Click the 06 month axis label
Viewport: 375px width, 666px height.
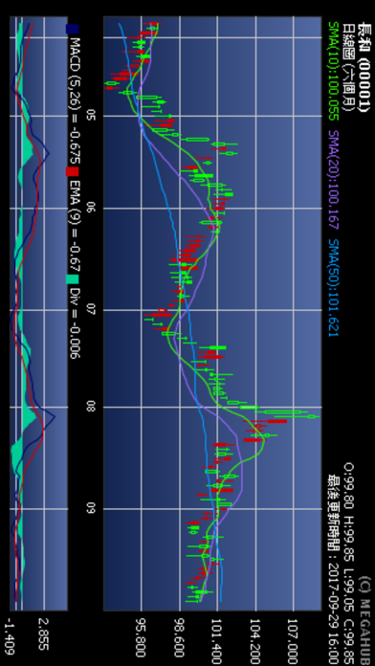pyautogui.click(x=90, y=209)
